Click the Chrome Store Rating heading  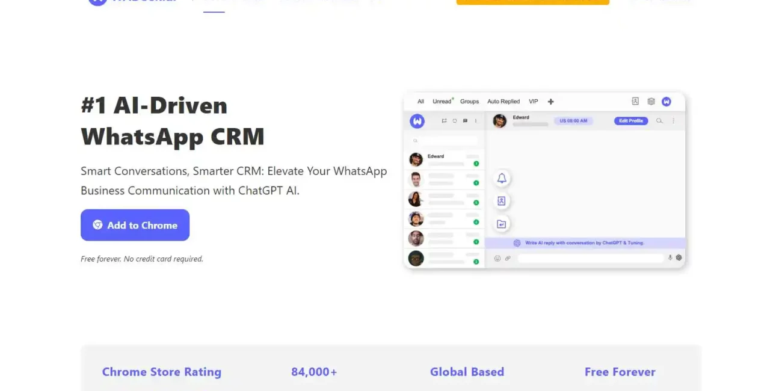pos(162,372)
